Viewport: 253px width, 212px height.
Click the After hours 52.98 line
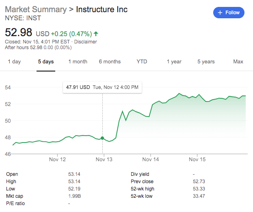[x=38, y=48]
